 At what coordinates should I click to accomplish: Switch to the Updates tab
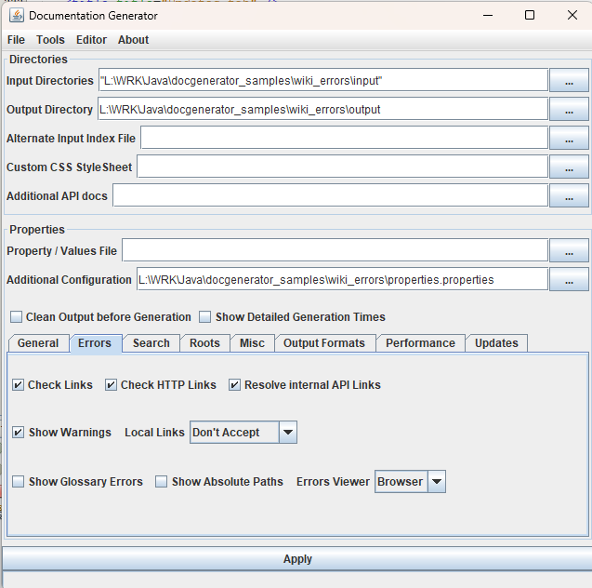[x=496, y=343]
